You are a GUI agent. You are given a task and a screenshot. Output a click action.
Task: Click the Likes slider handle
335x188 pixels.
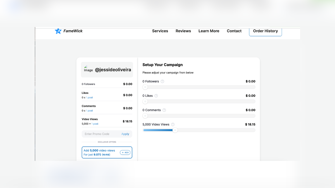click(x=145, y=101)
